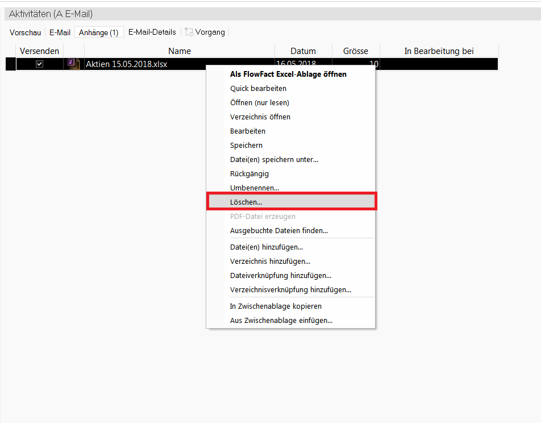The image size is (541, 423).
Task: Select the Aktien 15.05.2018.xlsx file name
Action: [126, 64]
